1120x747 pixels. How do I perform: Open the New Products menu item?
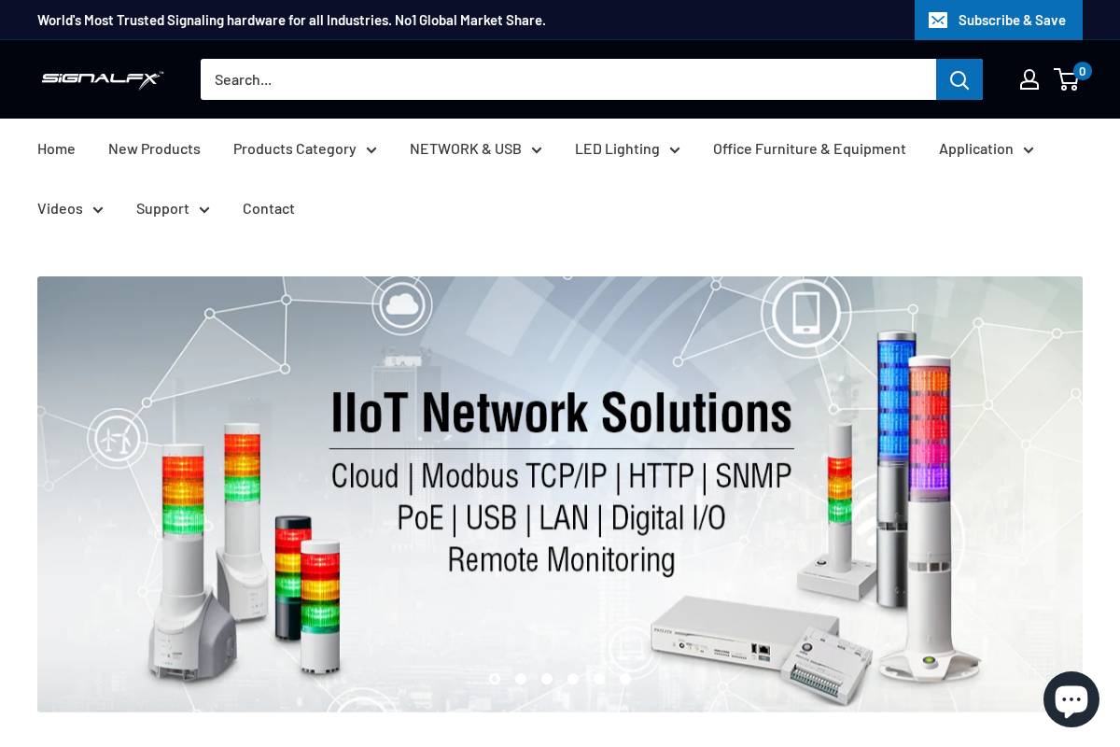[x=154, y=148]
